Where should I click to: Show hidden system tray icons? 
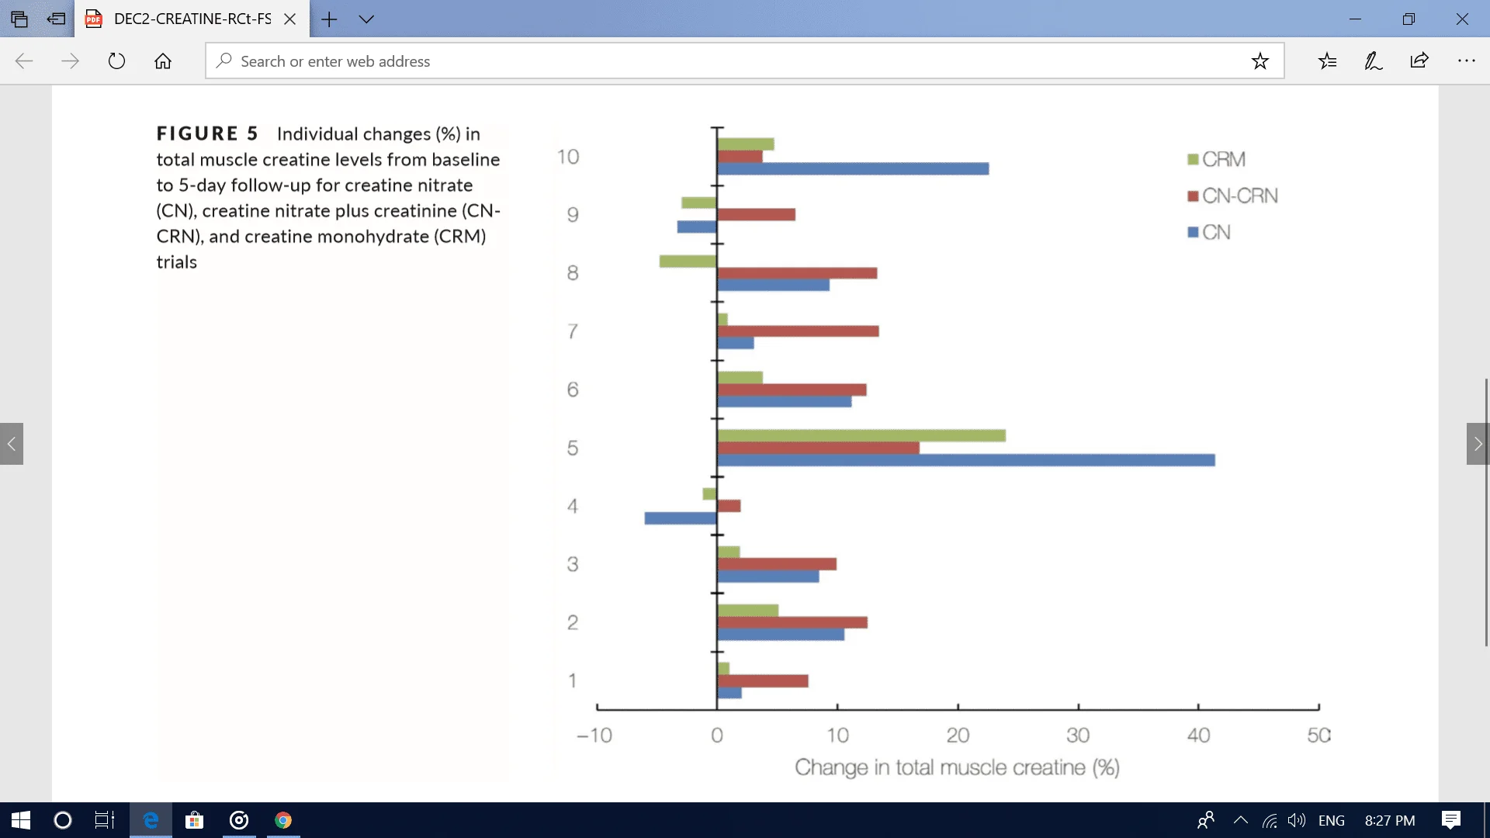[x=1240, y=820]
